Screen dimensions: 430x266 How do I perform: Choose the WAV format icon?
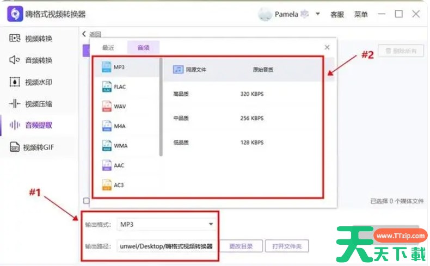106,107
